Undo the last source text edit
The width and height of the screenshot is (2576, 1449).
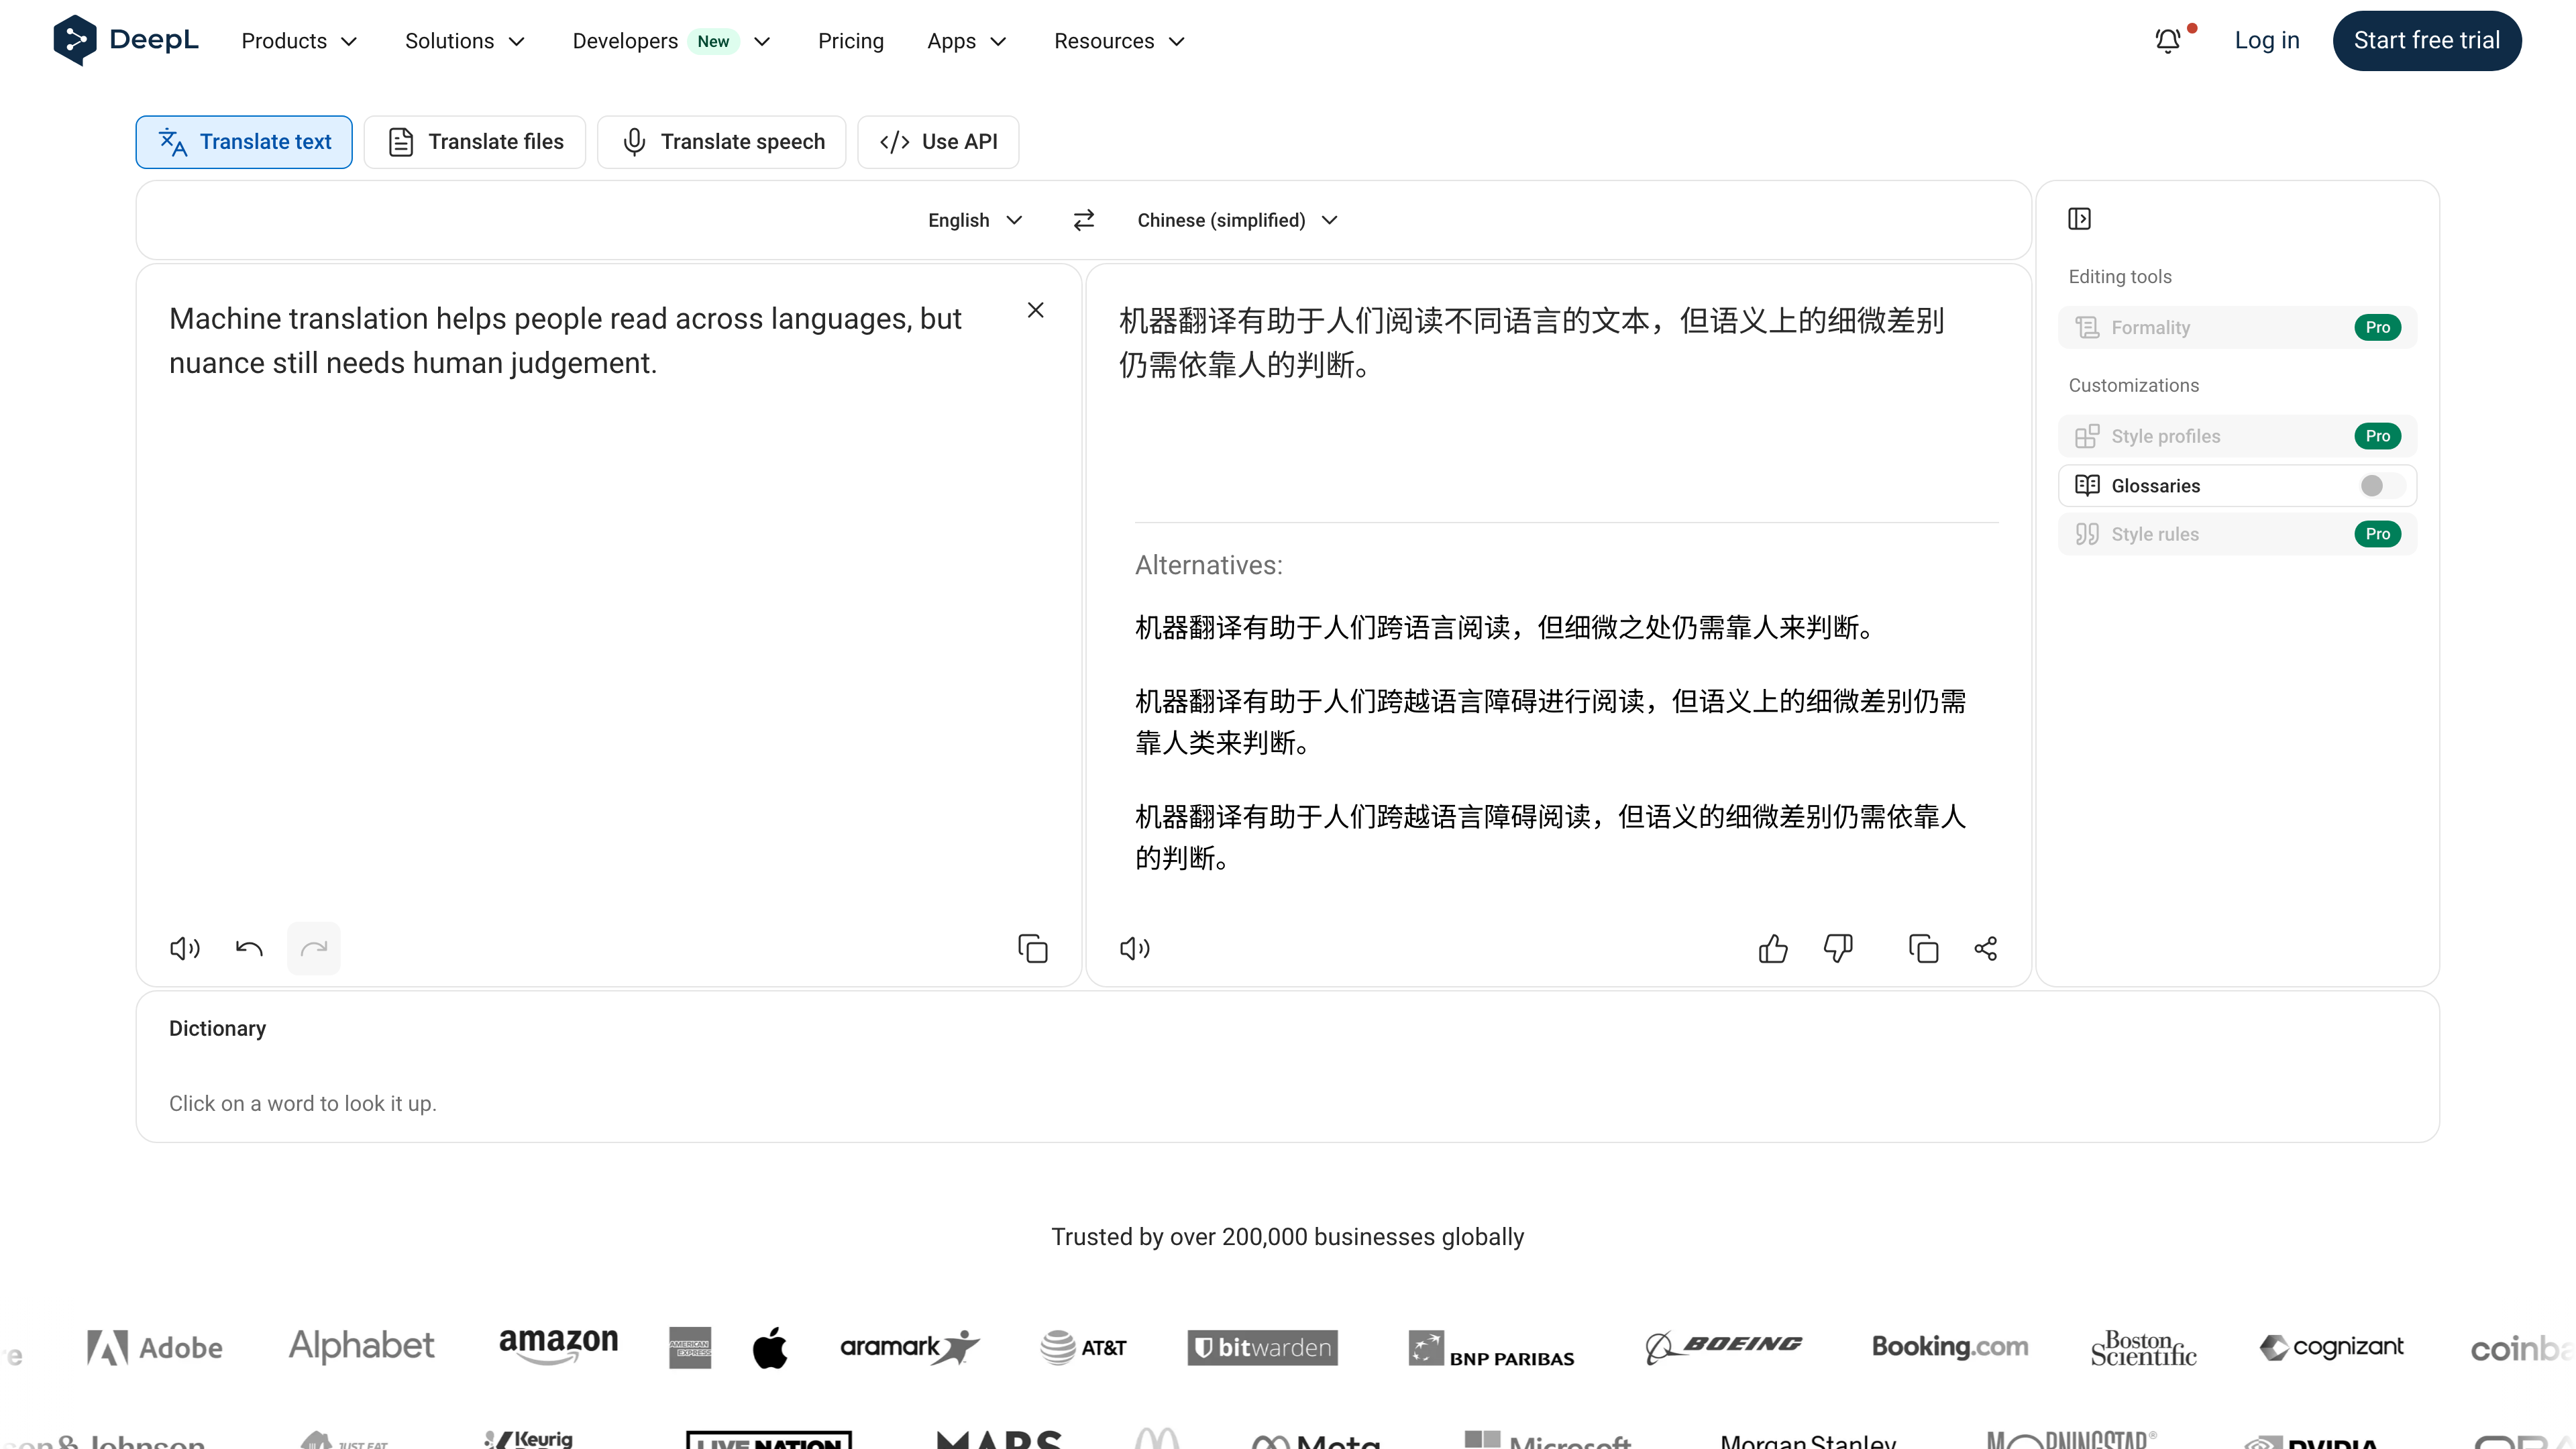[x=249, y=948]
